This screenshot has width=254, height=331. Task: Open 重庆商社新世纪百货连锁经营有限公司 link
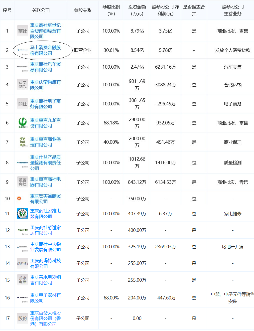click(x=45, y=31)
